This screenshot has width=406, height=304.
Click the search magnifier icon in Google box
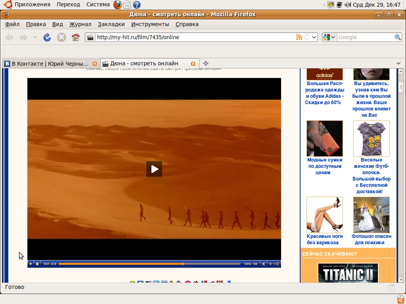398,37
